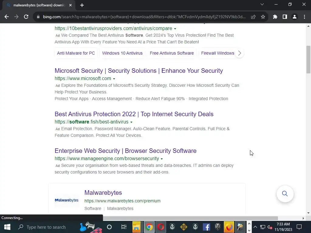The image size is (311, 233).
Task: Open the Chrome profile menu
Action: click(295, 17)
